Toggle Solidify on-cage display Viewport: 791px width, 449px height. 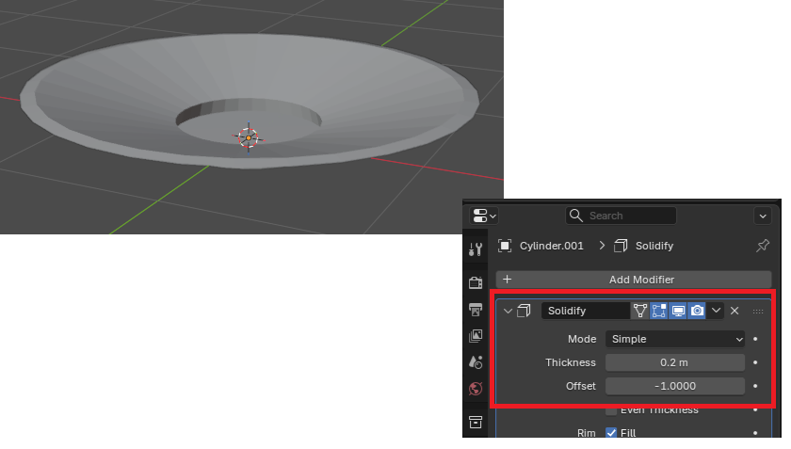click(640, 311)
